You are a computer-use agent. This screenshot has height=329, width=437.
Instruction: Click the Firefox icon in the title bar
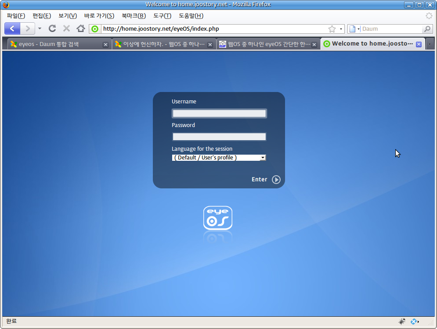click(x=6, y=5)
